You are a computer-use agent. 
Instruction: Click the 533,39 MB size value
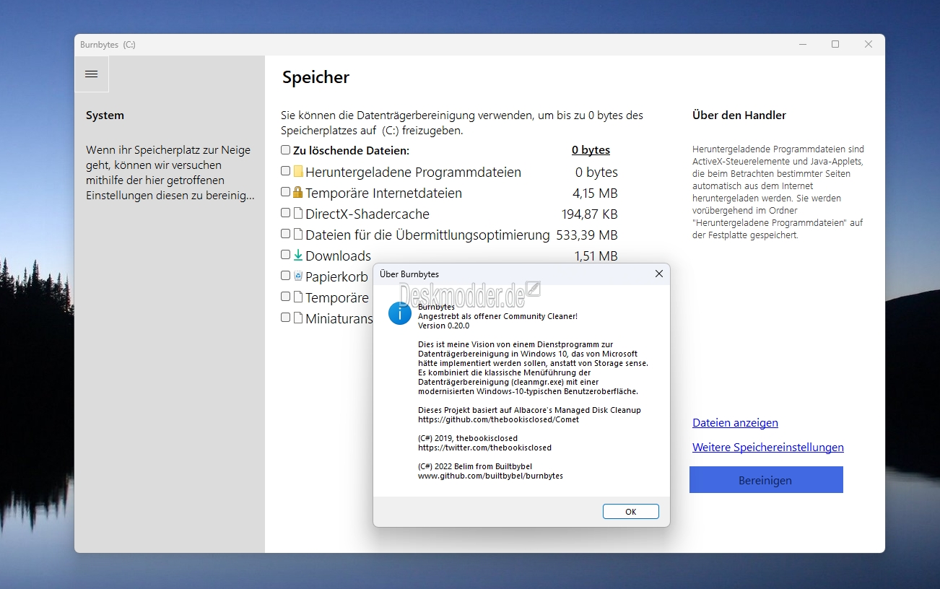click(587, 235)
